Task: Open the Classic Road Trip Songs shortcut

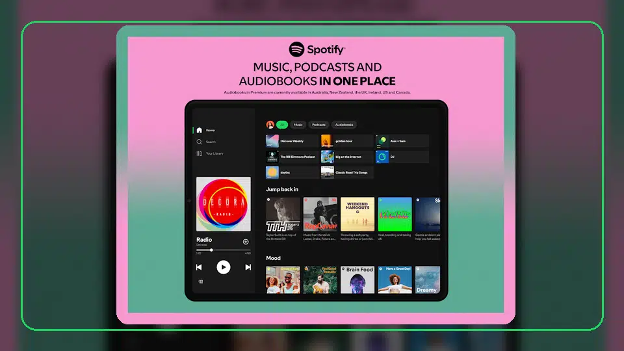Action: 347,172
